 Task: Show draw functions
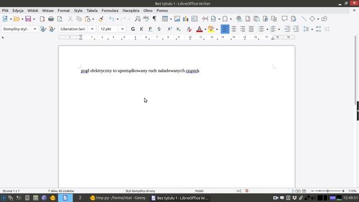click(x=324, y=19)
